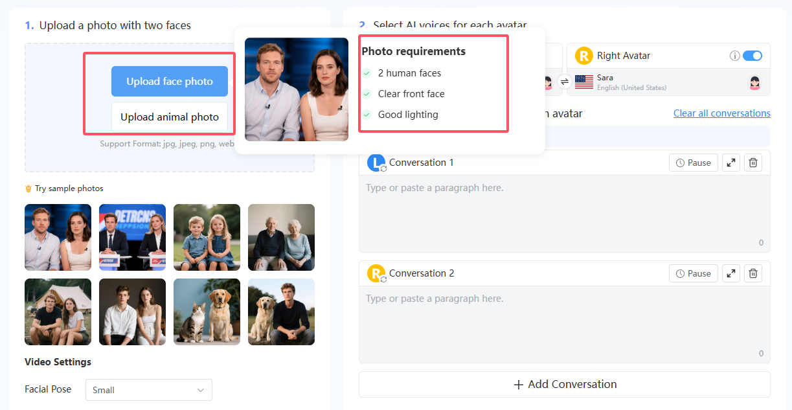Select cat and dog sample photo
This screenshot has height=410, width=792.
click(207, 312)
